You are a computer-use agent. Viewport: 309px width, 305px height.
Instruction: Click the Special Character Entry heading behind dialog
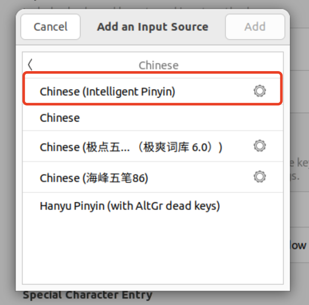click(87, 295)
